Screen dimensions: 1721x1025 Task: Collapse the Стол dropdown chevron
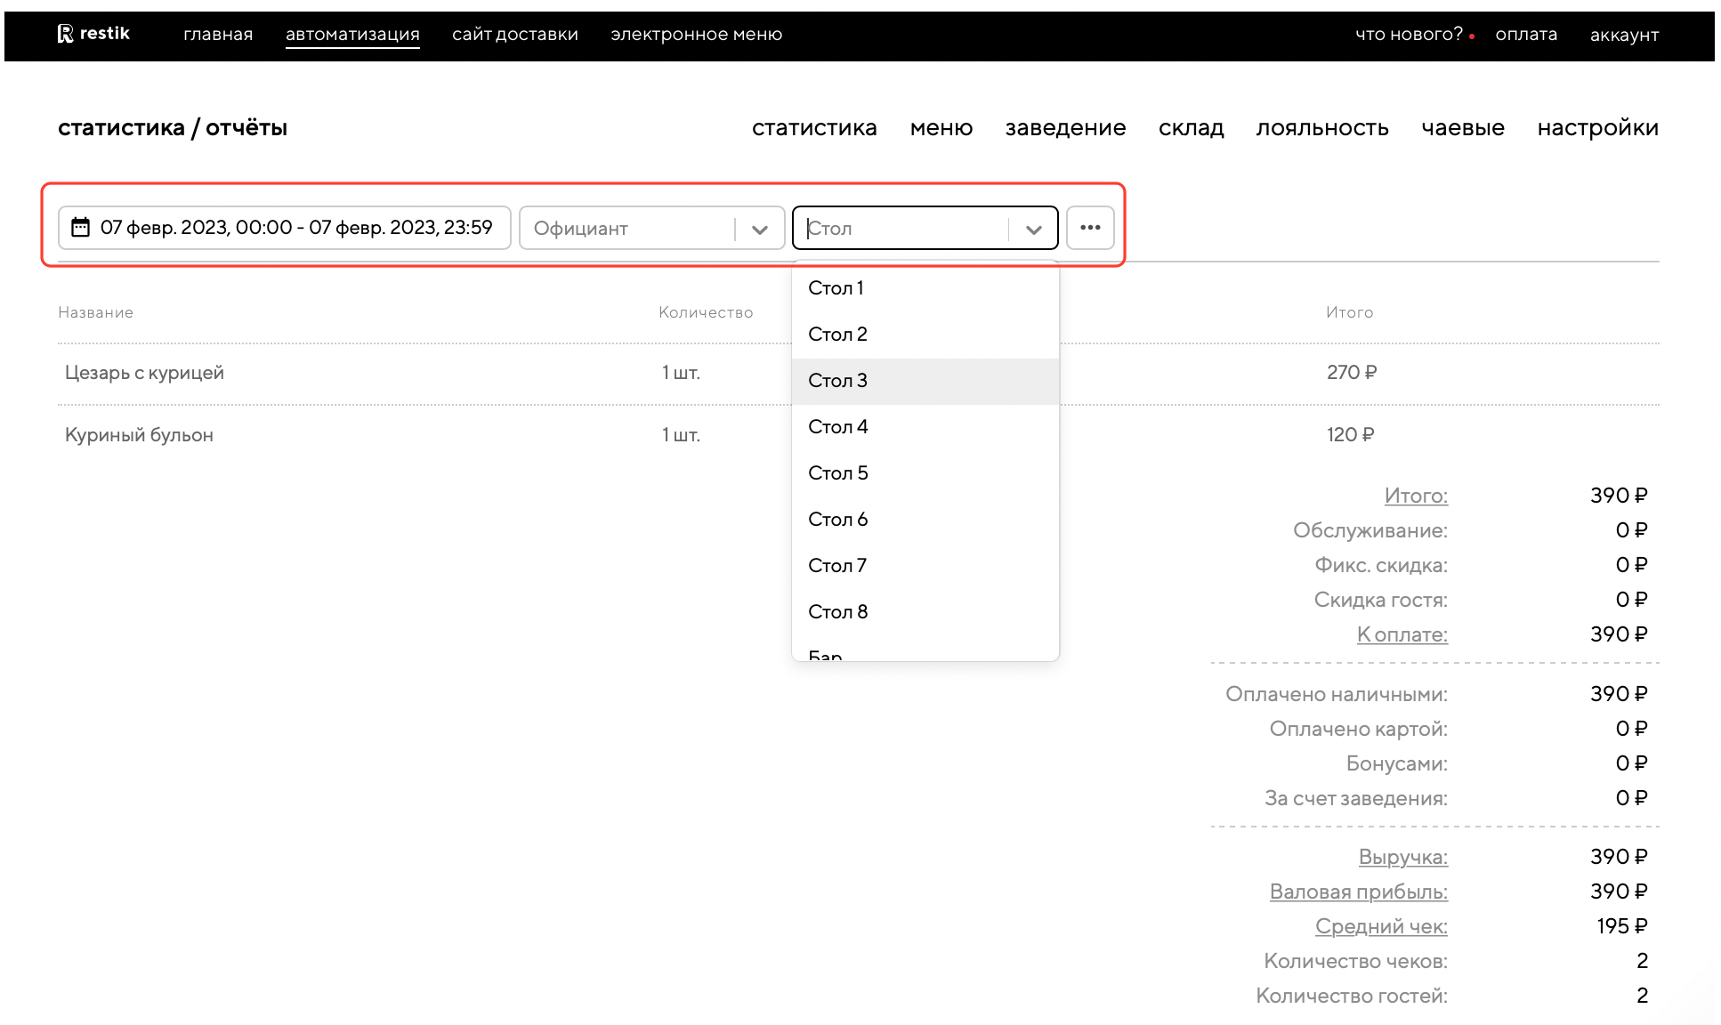[x=1033, y=230]
